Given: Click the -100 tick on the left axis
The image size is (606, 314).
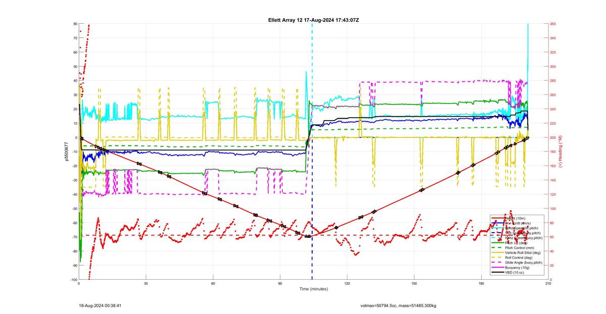Looking at the screenshot, I should pyautogui.click(x=73, y=280).
